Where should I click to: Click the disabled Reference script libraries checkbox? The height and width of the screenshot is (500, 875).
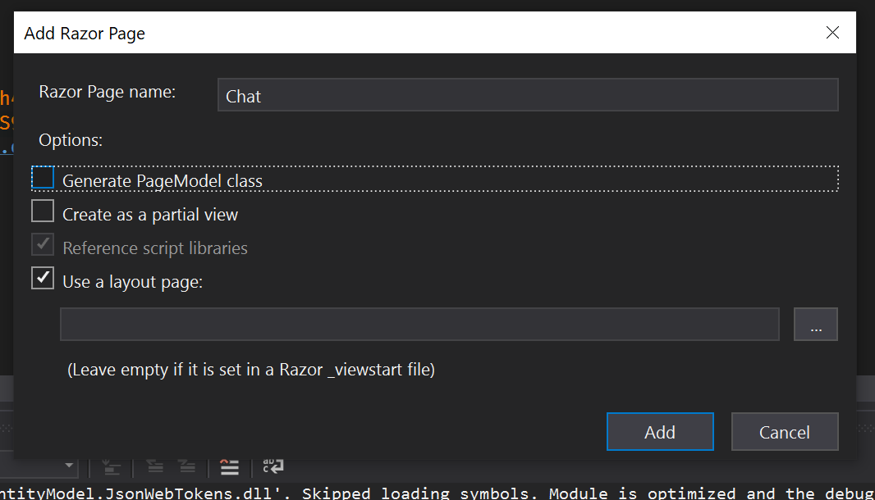(43, 245)
